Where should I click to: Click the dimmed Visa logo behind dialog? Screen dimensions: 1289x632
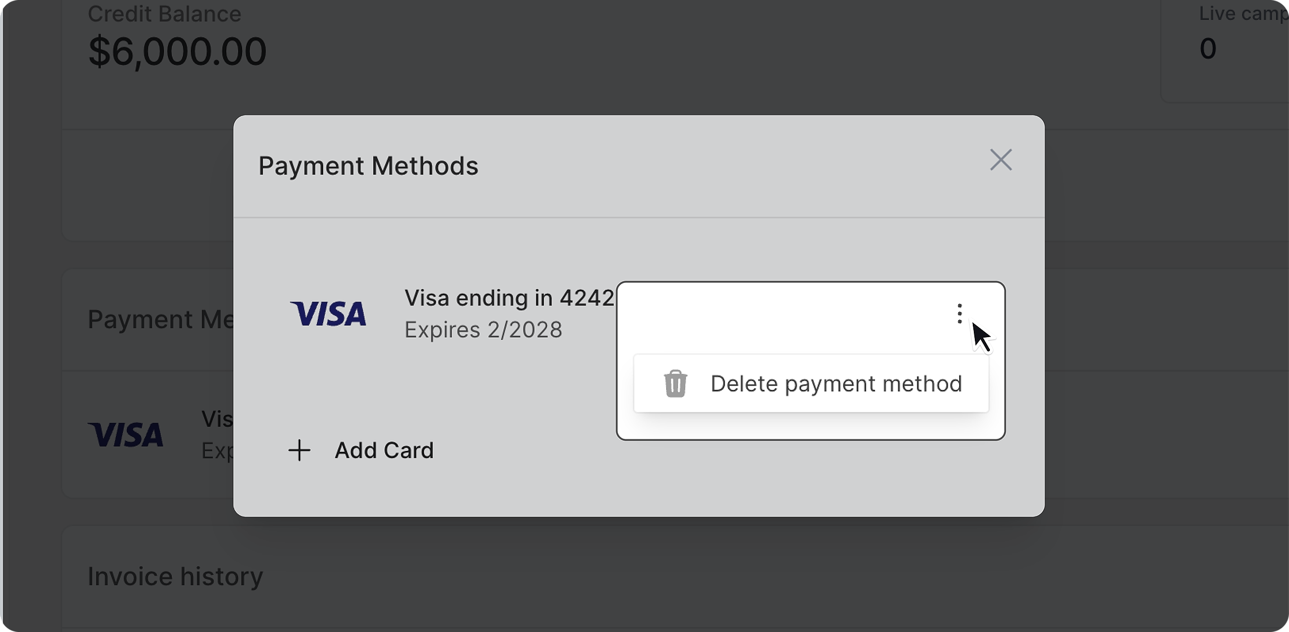[125, 435]
